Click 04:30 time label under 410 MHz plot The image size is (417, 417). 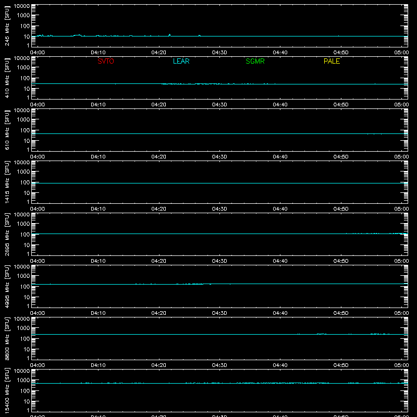[219, 105]
